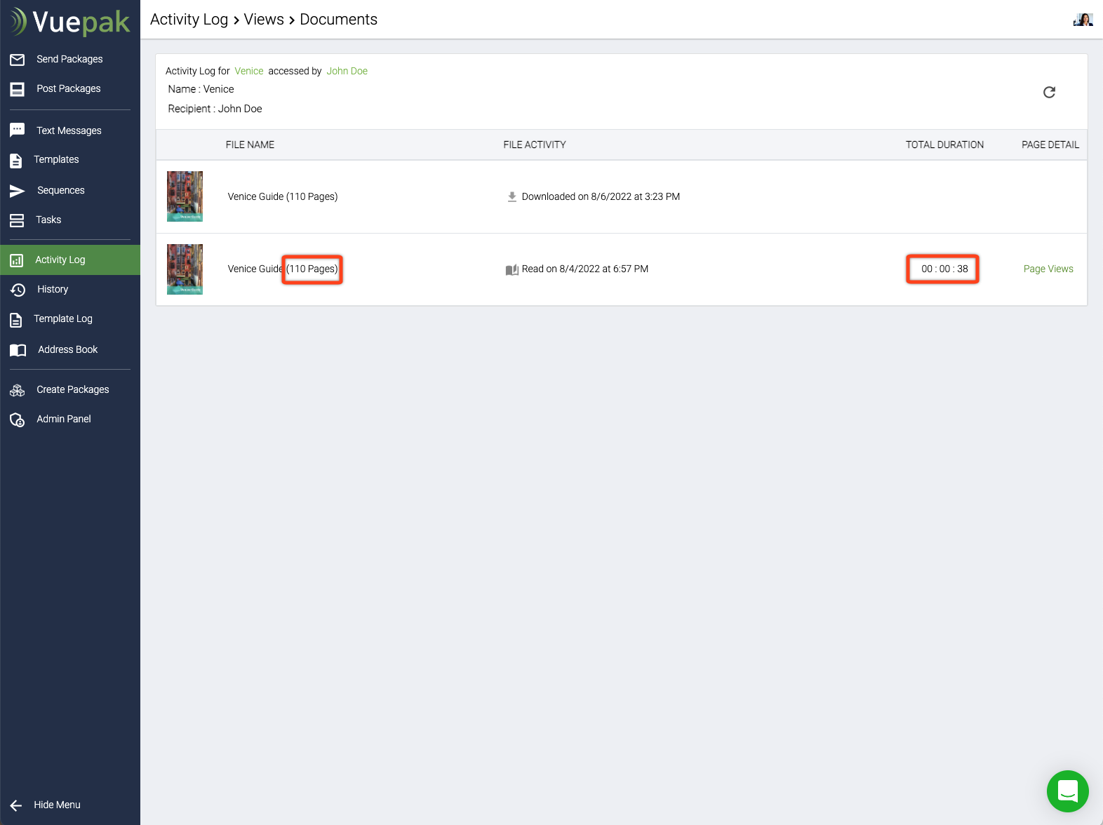Select Activity Log menu item
The width and height of the screenshot is (1103, 825).
(x=60, y=260)
